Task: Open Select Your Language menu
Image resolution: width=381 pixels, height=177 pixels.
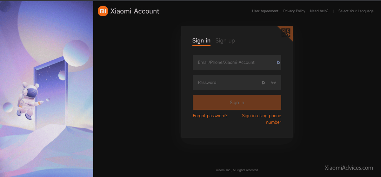Action: pyautogui.click(x=356, y=11)
